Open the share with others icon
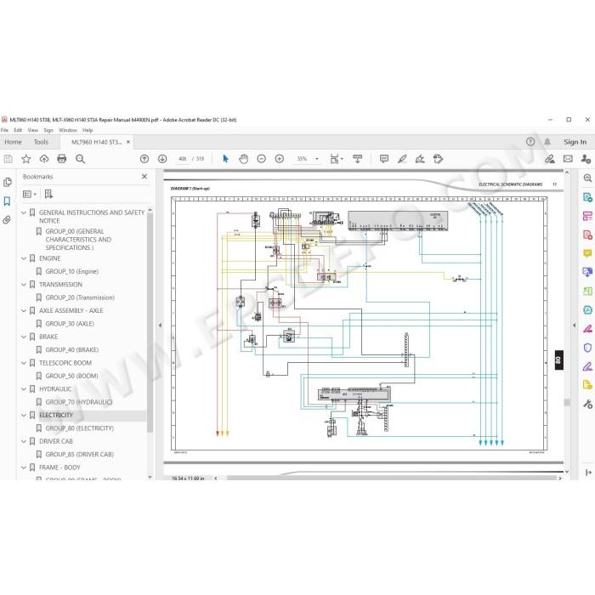595x595 pixels. 586,159
